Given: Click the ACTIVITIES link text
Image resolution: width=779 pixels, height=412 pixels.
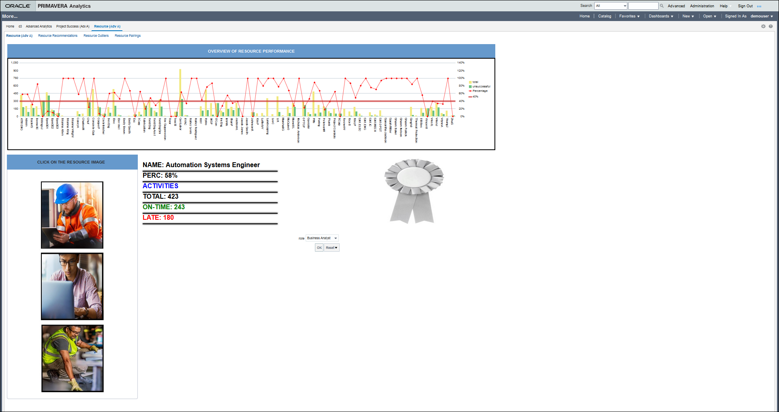Looking at the screenshot, I should pyautogui.click(x=161, y=186).
